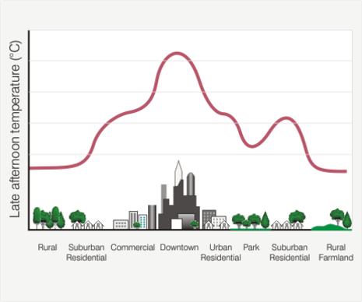The height and width of the screenshot is (302, 362).
Task: Select the right Suburban Residential houses illustration
Action: coord(288,220)
